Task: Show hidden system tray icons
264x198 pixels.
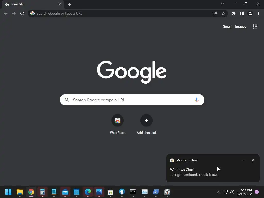Action: pos(219,192)
